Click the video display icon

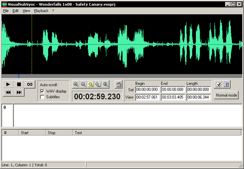(x=118, y=84)
